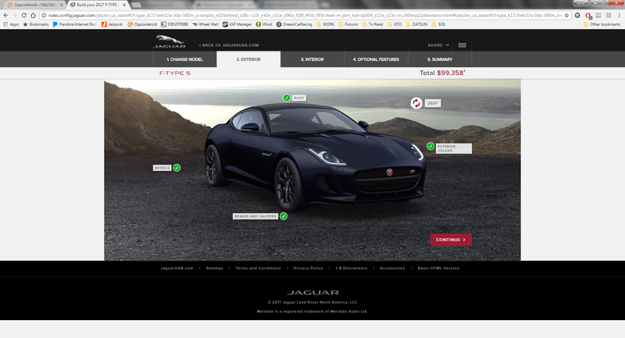Image resolution: width=625 pixels, height=338 pixels.
Task: Click the browser Back arrow
Action: [x=5, y=16]
